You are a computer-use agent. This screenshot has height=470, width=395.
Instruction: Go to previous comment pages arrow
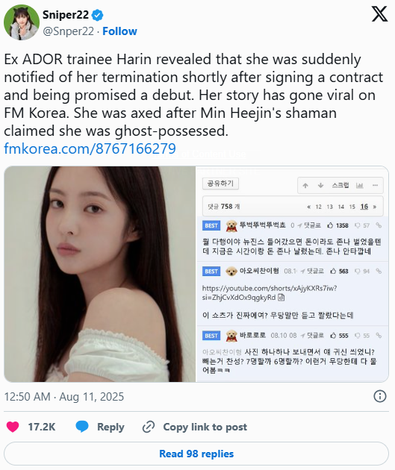(309, 207)
